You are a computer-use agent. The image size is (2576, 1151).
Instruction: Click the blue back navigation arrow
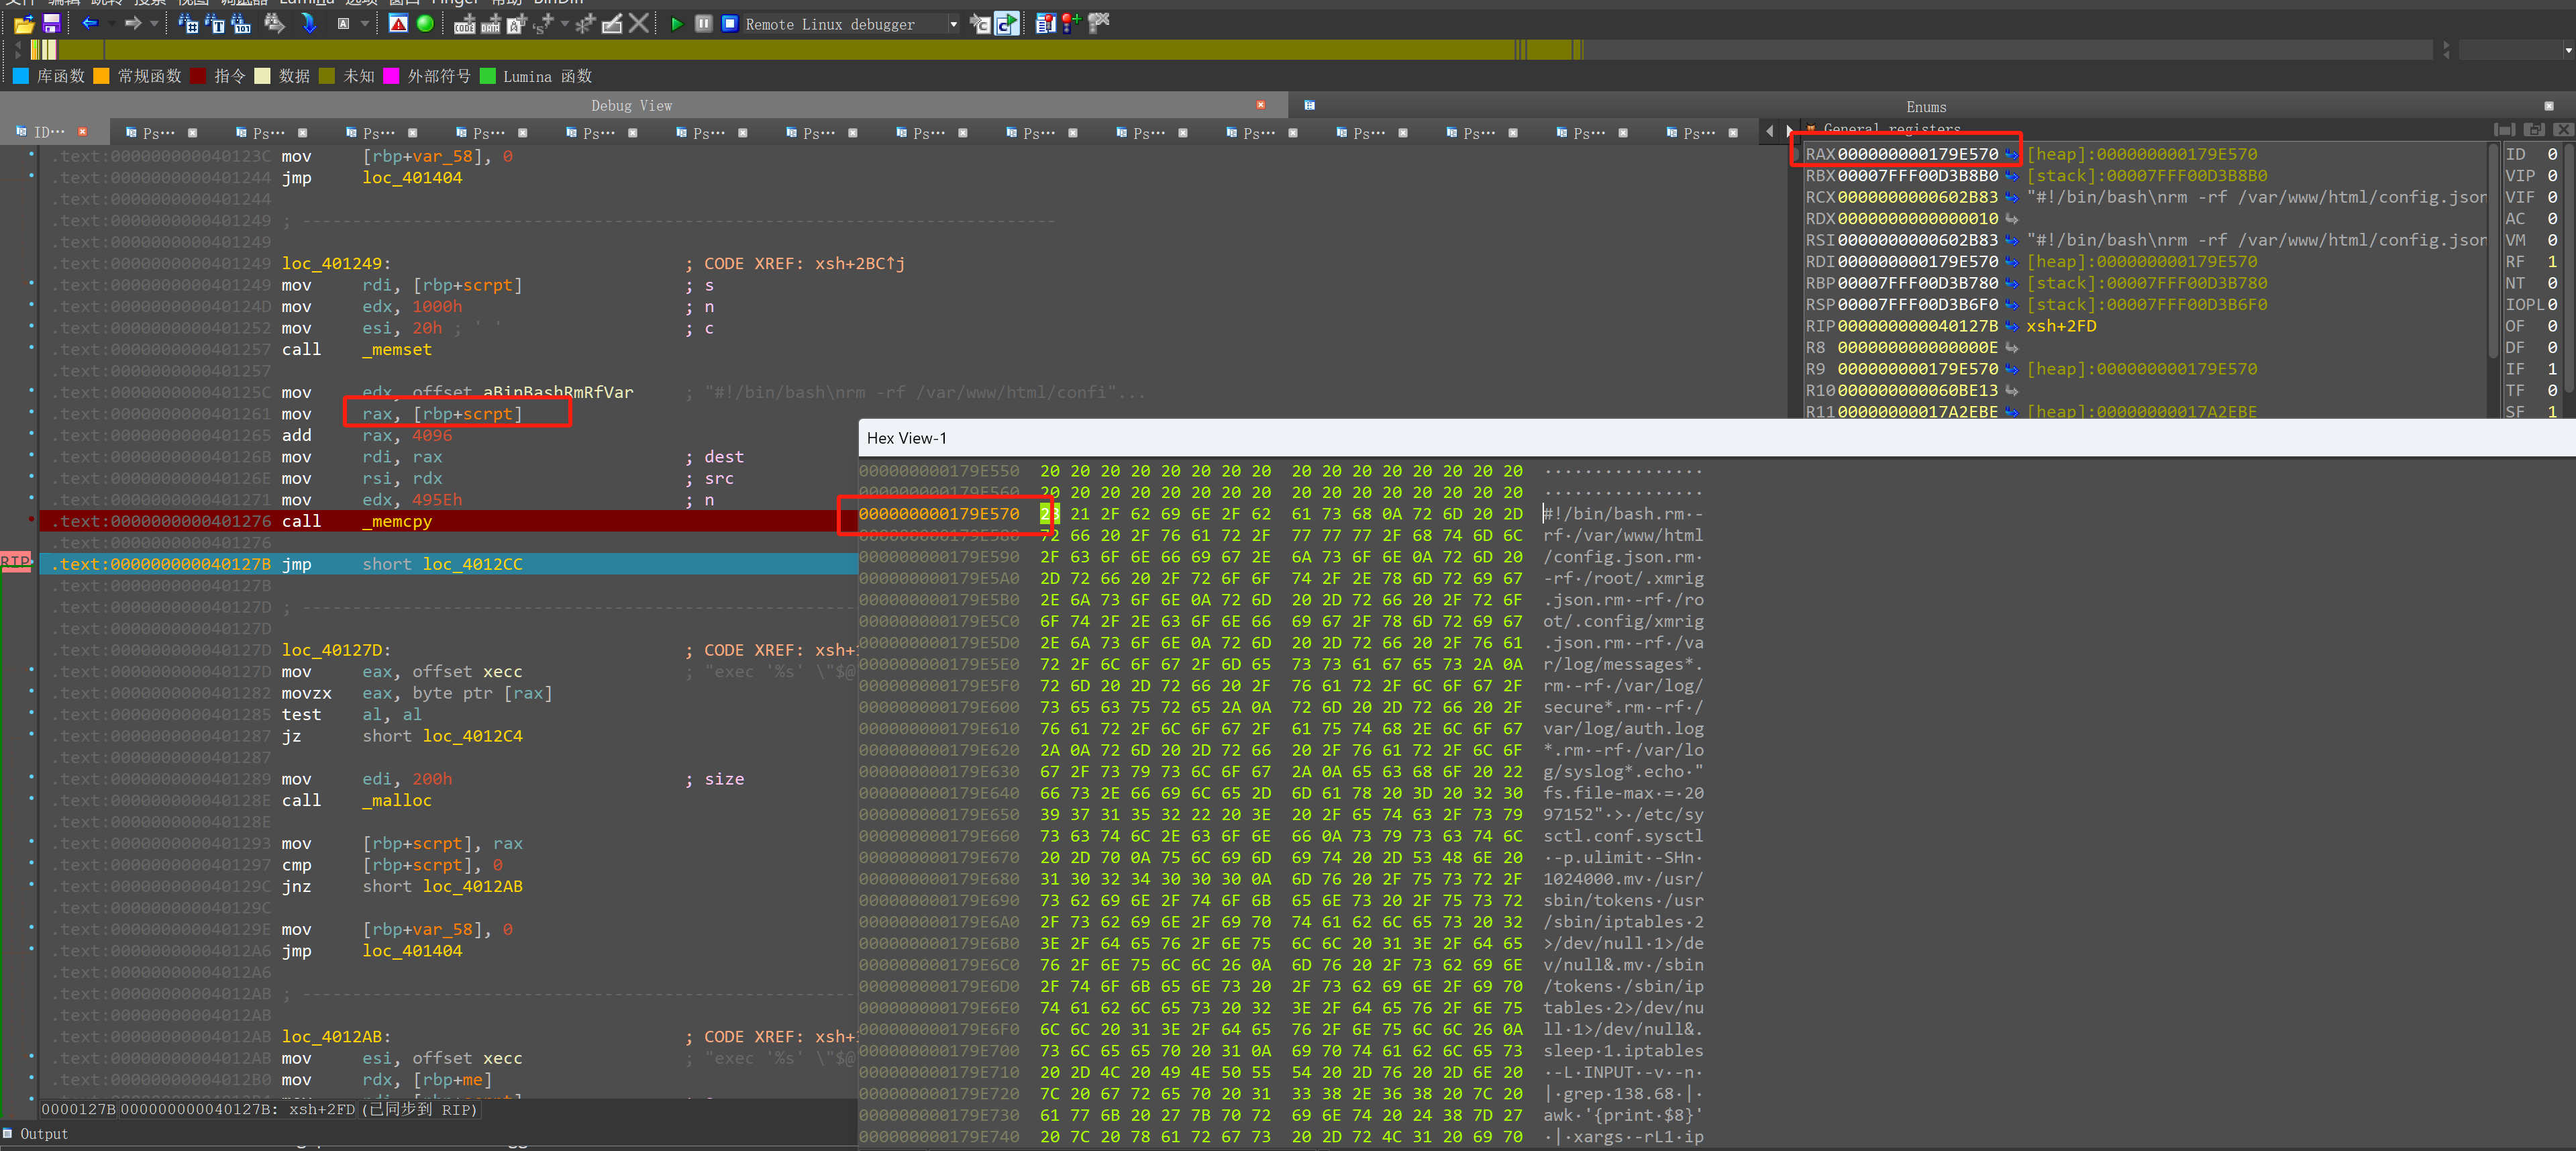point(90,23)
